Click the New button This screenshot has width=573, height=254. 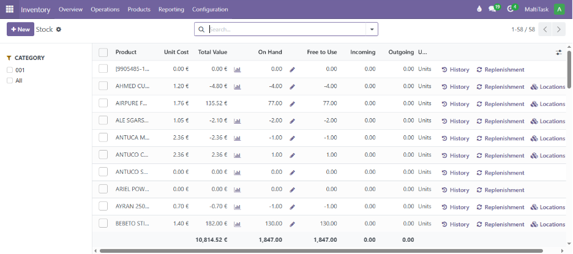(20, 29)
